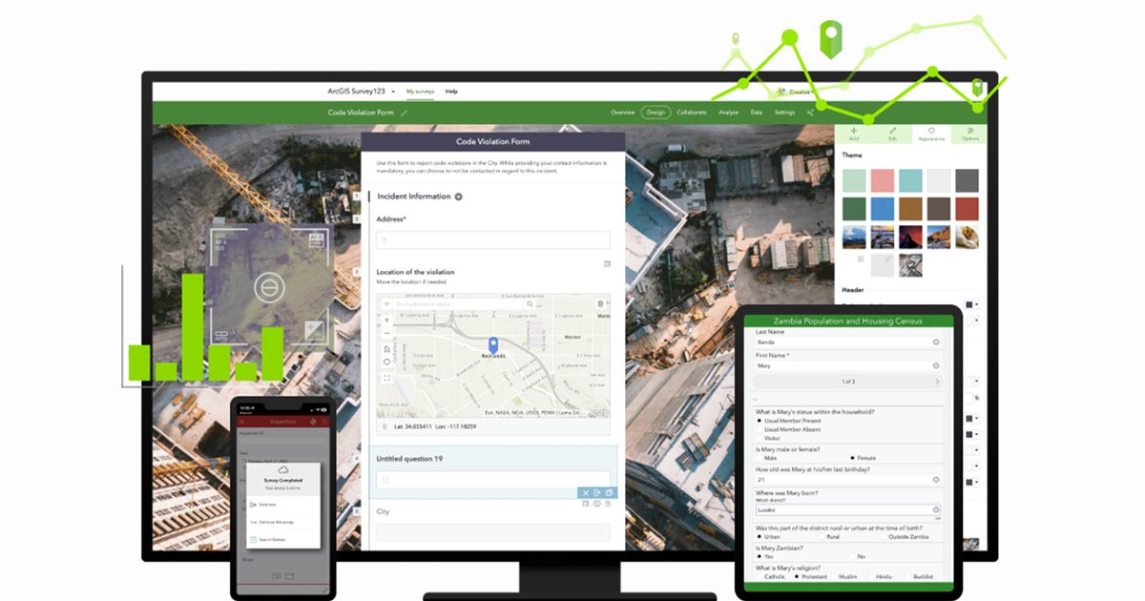Choose the dark green theme swatch
Image resolution: width=1145 pixels, height=601 pixels.
[x=854, y=209]
